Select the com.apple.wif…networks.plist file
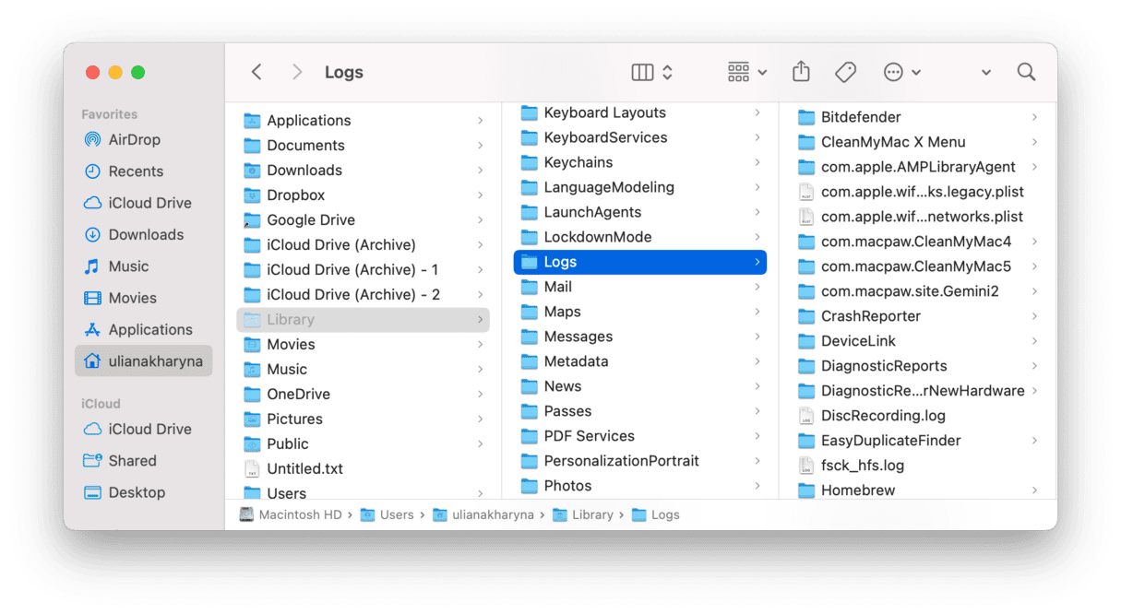Image resolution: width=1121 pixels, height=614 pixels. point(917,217)
